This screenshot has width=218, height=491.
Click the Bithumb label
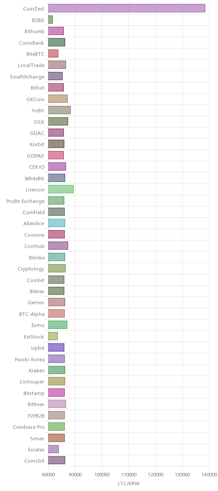tap(34, 31)
